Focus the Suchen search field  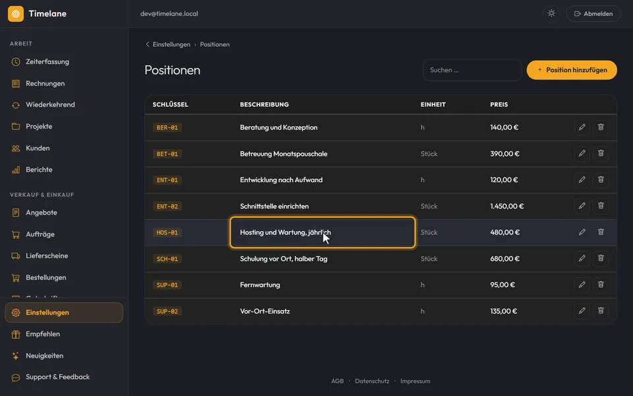472,70
